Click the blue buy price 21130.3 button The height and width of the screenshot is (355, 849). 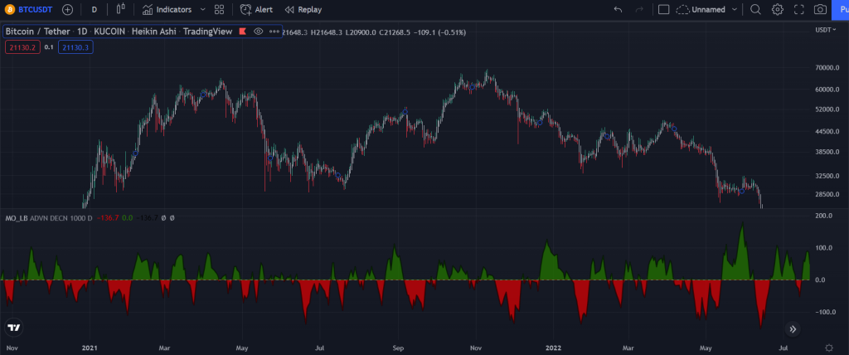[75, 48]
